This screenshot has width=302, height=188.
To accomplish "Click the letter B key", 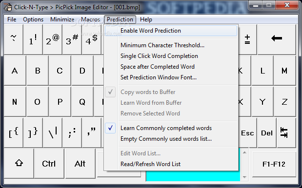I will 38,71.
